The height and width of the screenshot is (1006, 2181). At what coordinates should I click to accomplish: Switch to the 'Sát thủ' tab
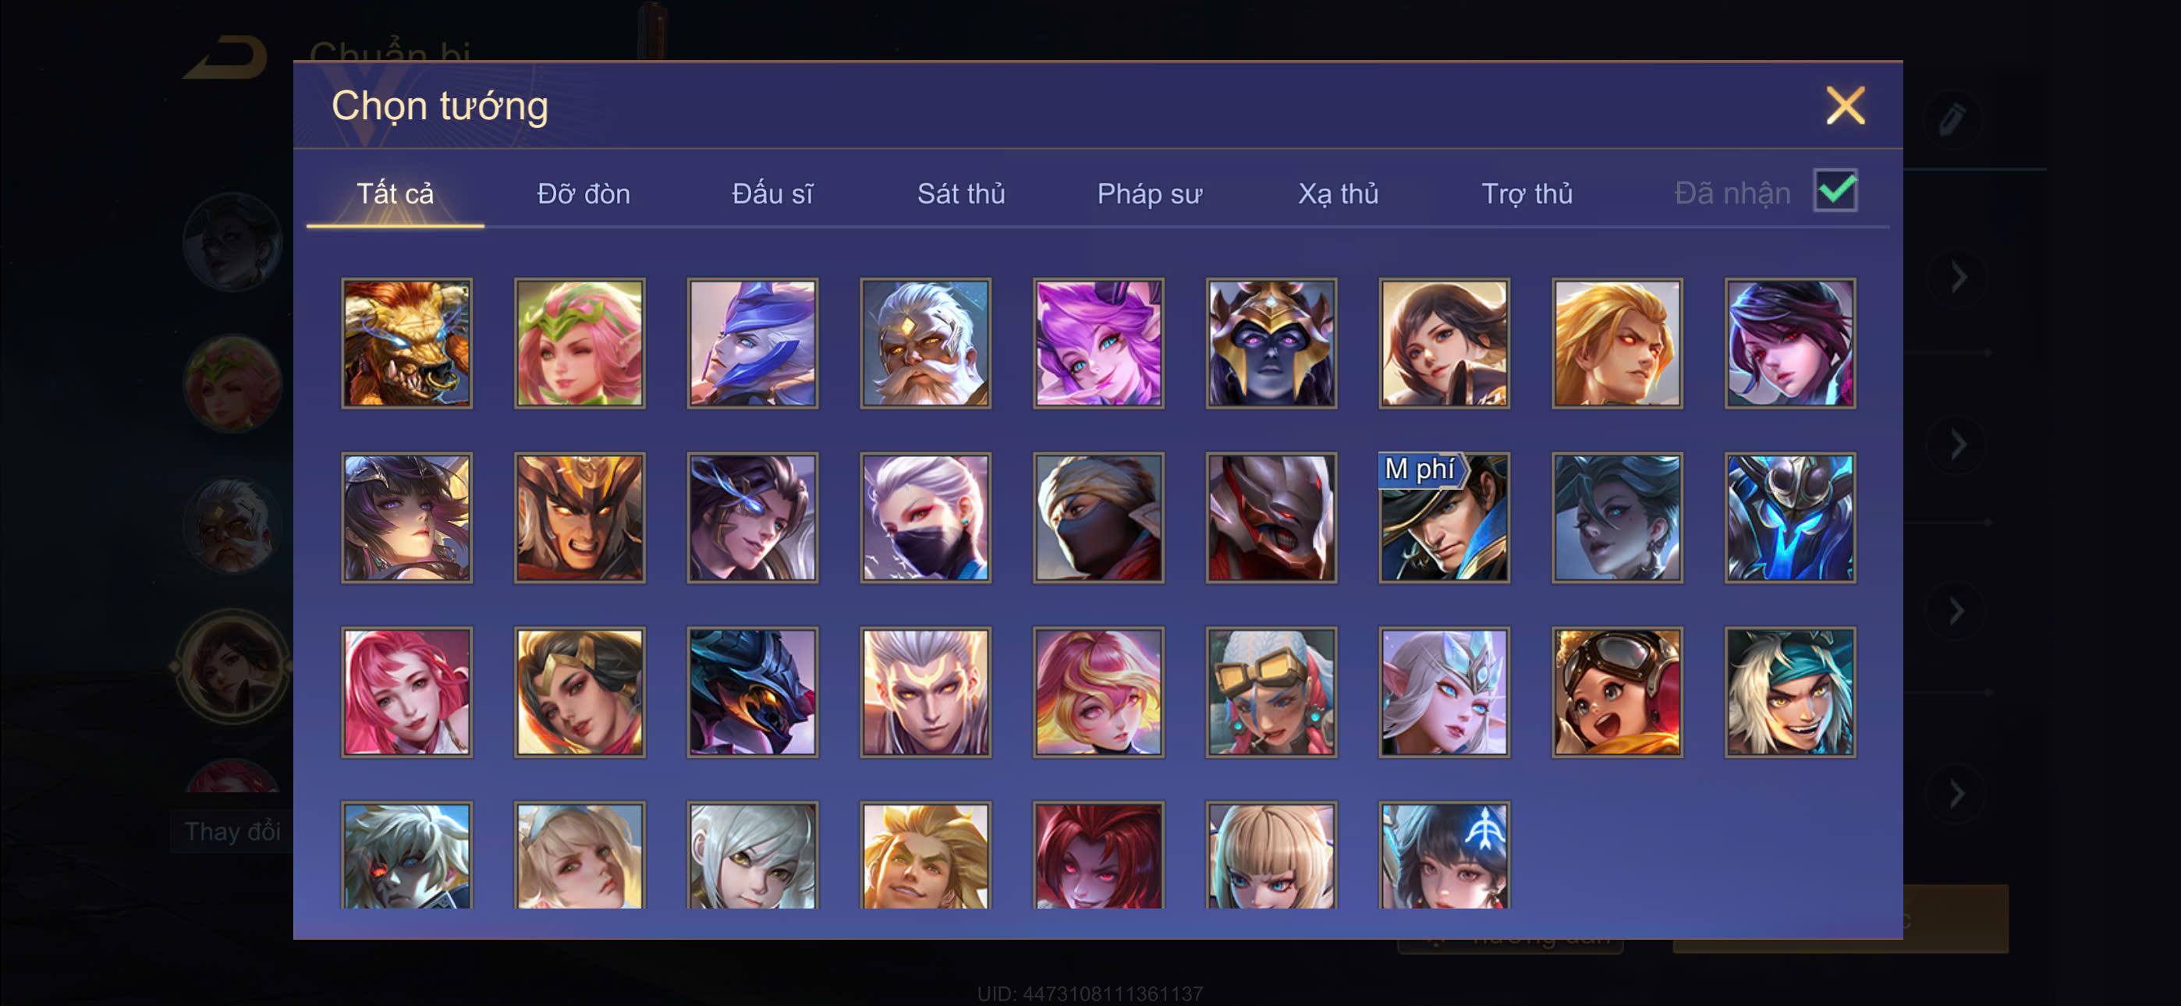click(961, 194)
